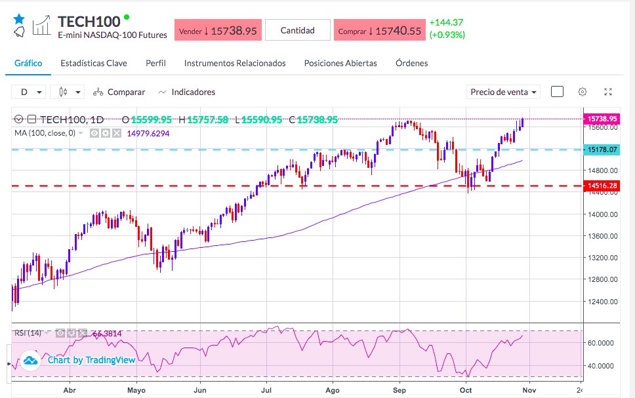Open the RSI (14) dropdown arrow
This screenshot has height=398, width=635.
point(47,333)
